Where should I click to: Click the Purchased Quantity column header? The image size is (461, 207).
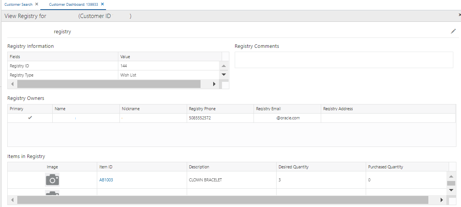[x=407, y=167]
